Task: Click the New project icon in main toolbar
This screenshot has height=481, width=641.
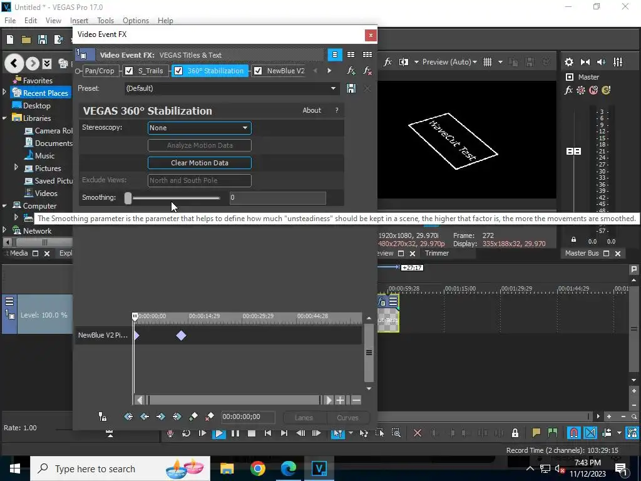Action: [10, 39]
